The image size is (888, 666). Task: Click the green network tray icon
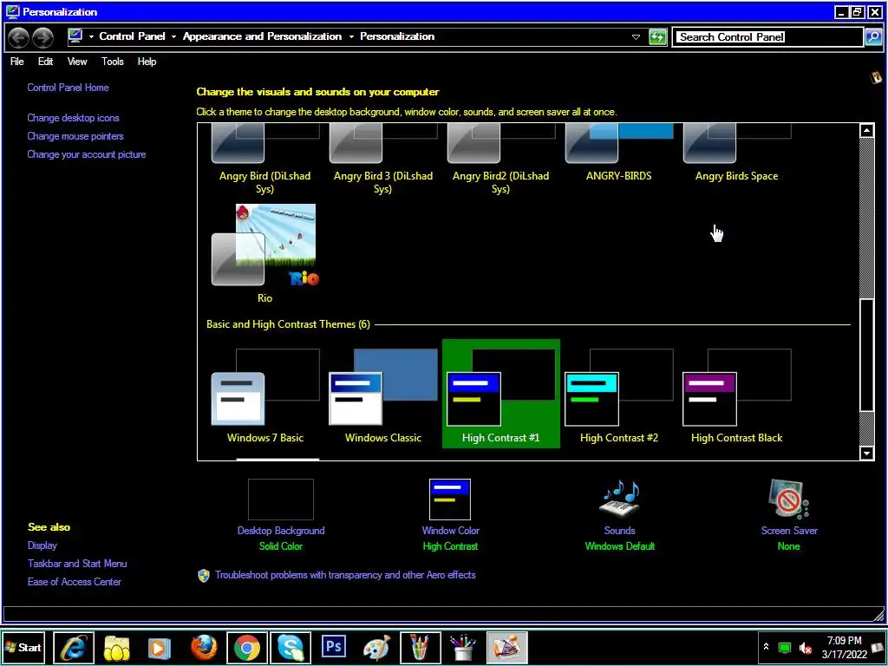[785, 648]
